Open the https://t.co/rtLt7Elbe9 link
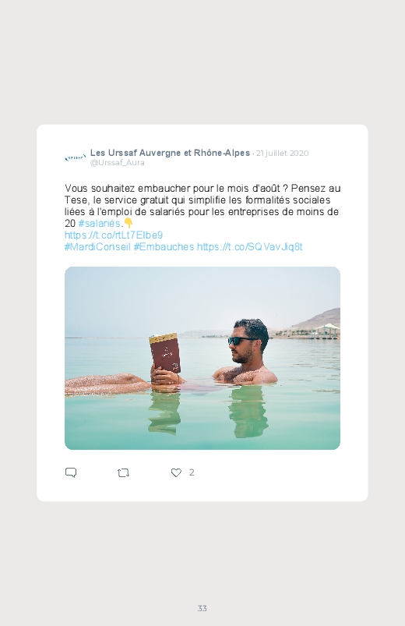 point(114,235)
